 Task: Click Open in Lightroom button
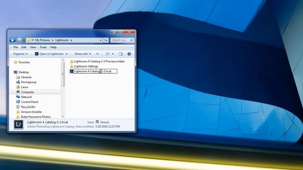coord(49,54)
